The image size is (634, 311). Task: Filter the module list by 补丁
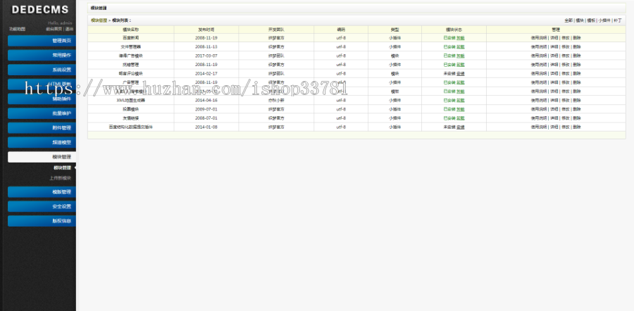(618, 20)
